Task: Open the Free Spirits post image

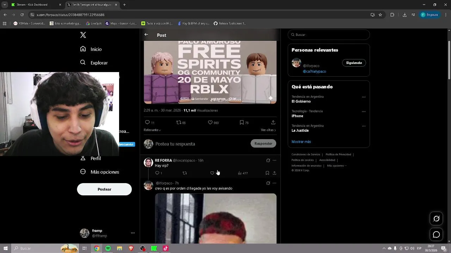Action: [210, 72]
